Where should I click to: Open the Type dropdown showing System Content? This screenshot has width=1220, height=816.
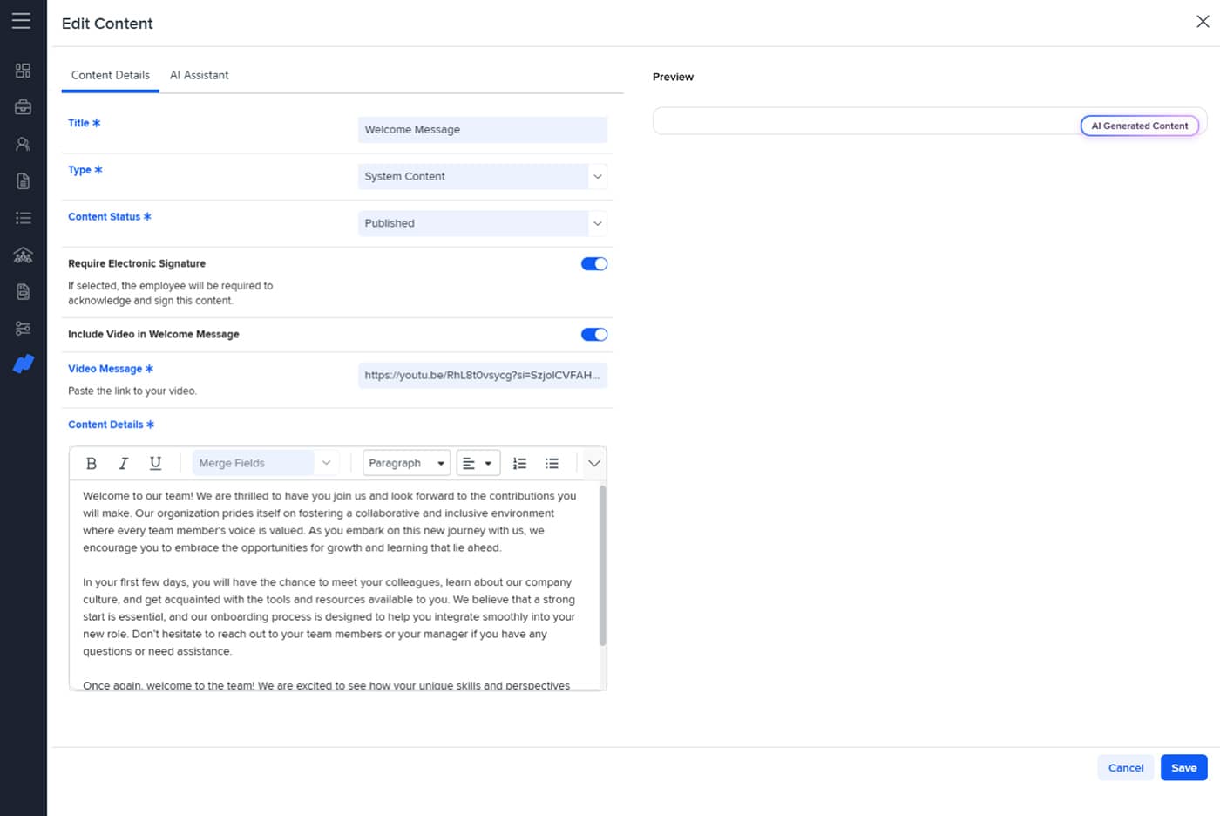click(x=482, y=177)
